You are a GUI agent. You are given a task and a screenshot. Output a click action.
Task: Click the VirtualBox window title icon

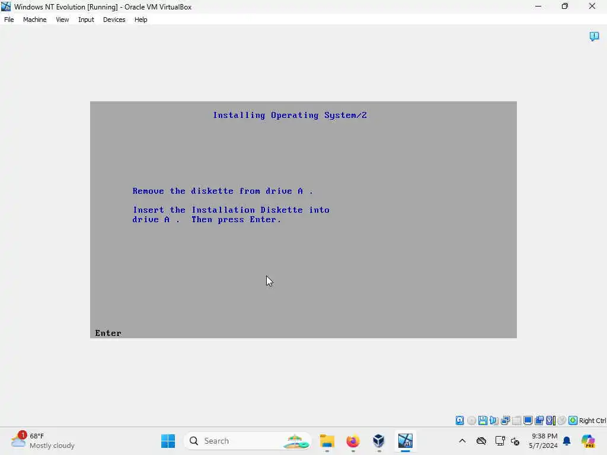6,7
